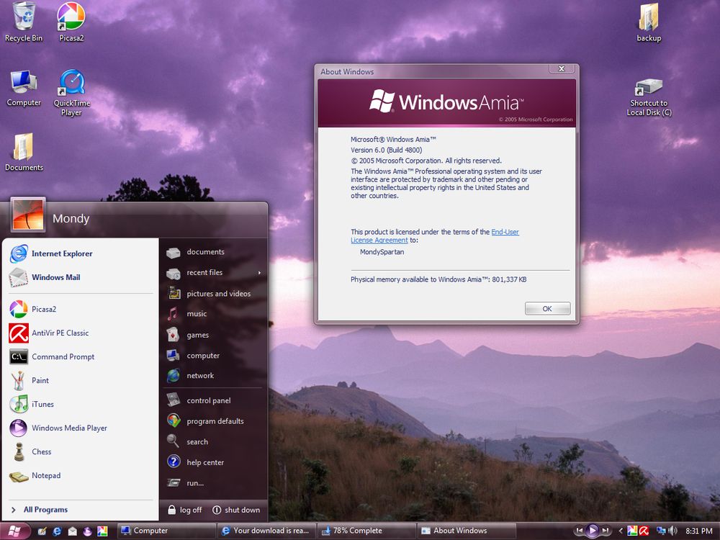The image size is (720, 540).
Task: Open search from the Start menu
Action: [214, 442]
